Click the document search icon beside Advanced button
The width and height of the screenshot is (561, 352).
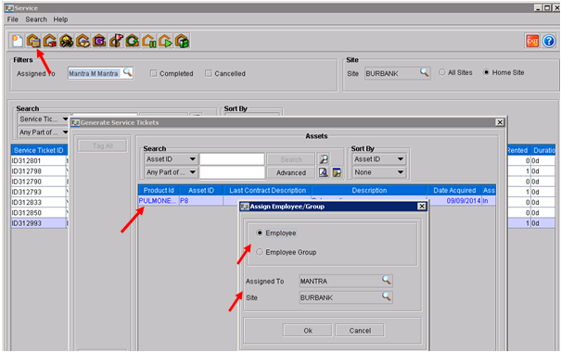pyautogui.click(x=324, y=172)
